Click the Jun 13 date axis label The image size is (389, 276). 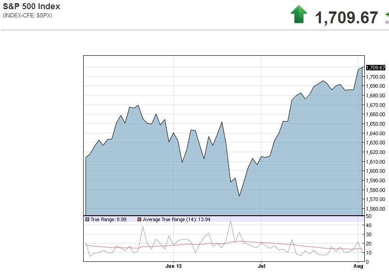173,266
